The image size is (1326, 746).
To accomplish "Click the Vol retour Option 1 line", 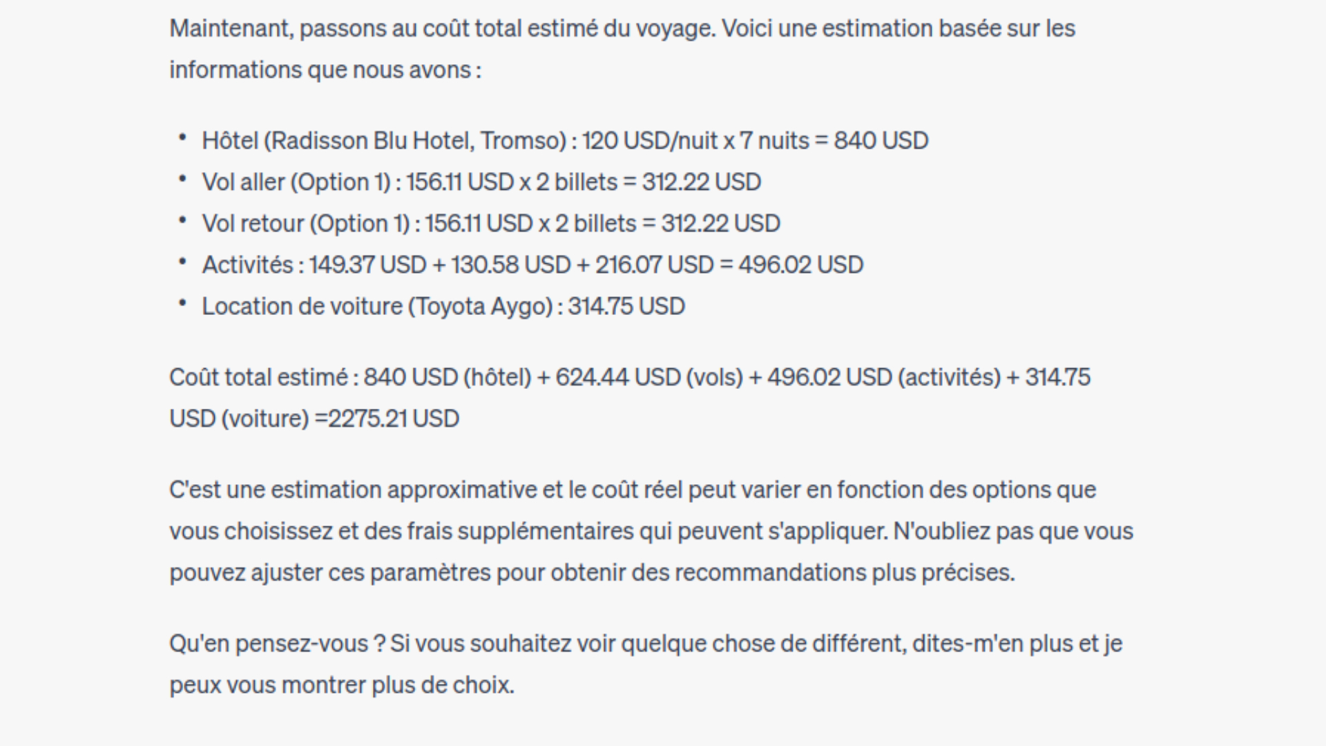I will click(x=491, y=224).
